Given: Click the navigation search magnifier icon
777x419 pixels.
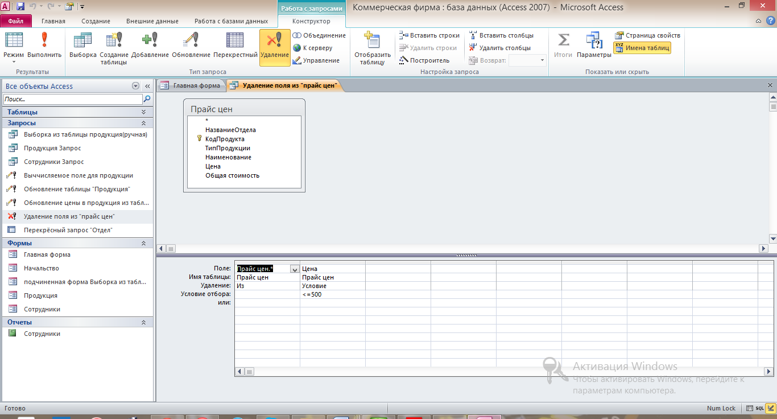Looking at the screenshot, I should [147, 99].
